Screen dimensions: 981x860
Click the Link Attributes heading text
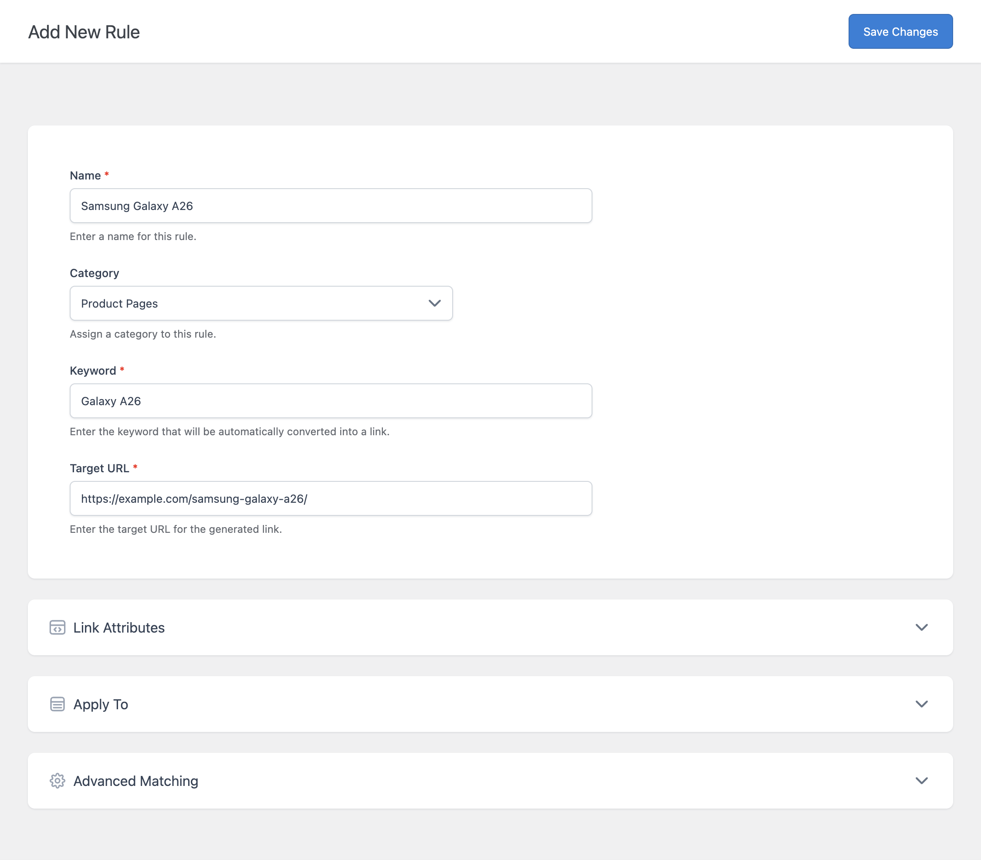pyautogui.click(x=119, y=628)
